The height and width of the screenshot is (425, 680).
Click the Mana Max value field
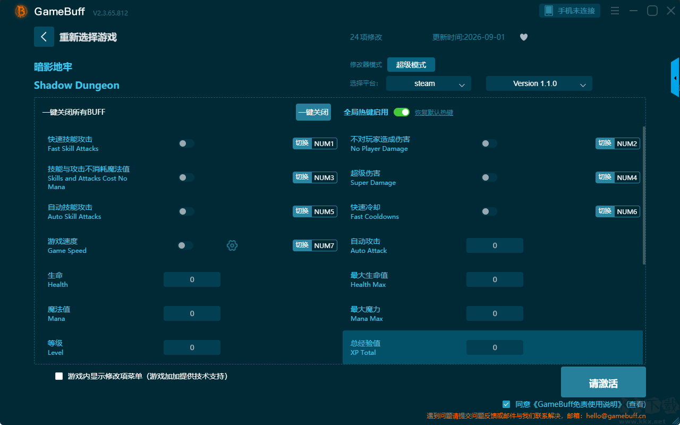pyautogui.click(x=495, y=313)
